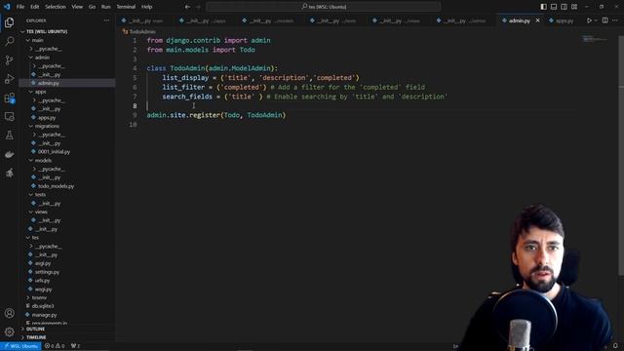Viewport: 624px width, 351px height.
Task: Toggle the primary side bar
Action: point(544,7)
